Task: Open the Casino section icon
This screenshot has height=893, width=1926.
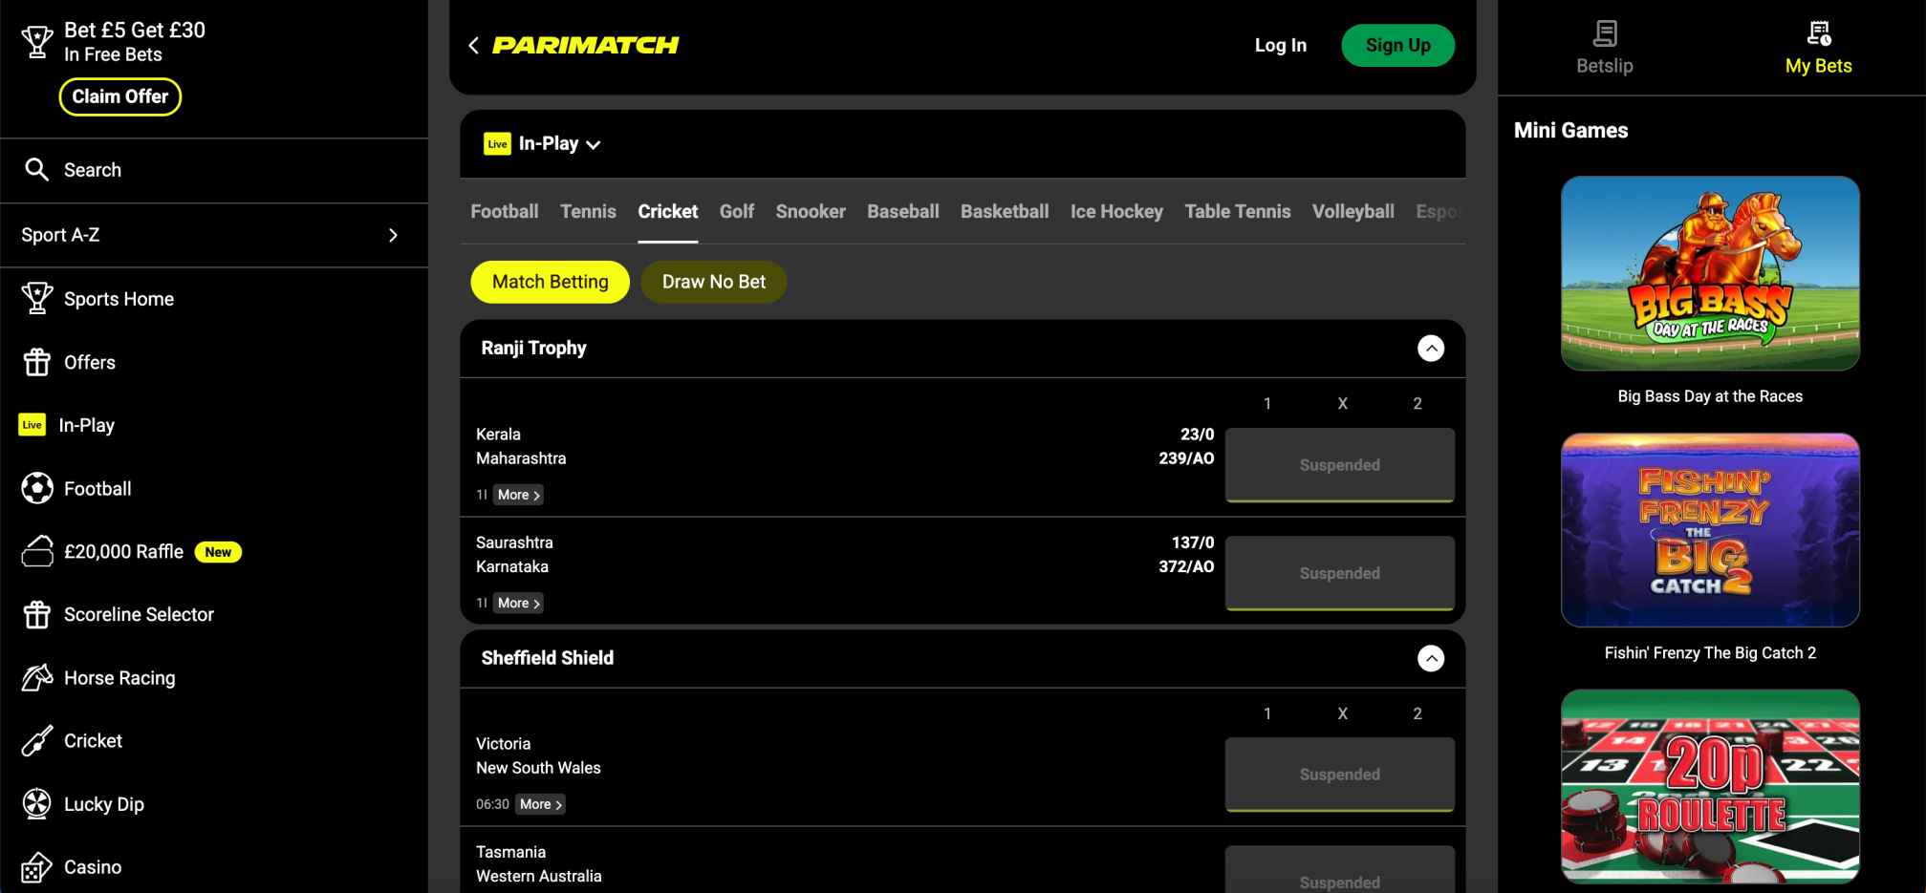Action: [x=36, y=866]
